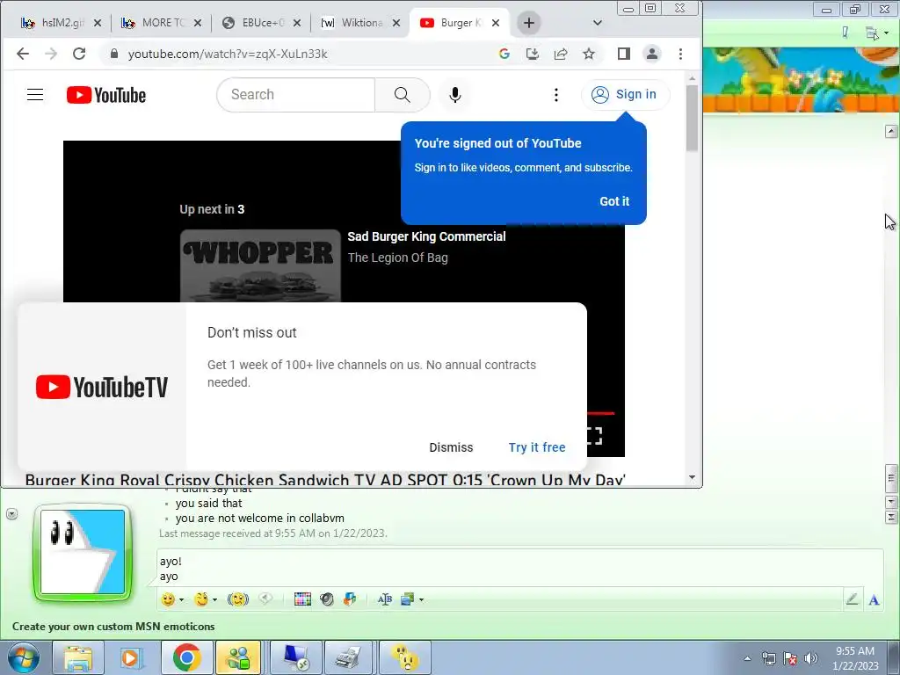The image size is (900, 675).
Task: Click 'The Legion Of Bag' channel name
Action: pyautogui.click(x=398, y=258)
